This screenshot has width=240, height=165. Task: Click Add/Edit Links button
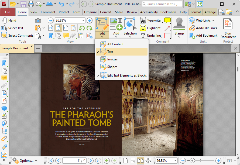pyautogui.click(x=203, y=28)
